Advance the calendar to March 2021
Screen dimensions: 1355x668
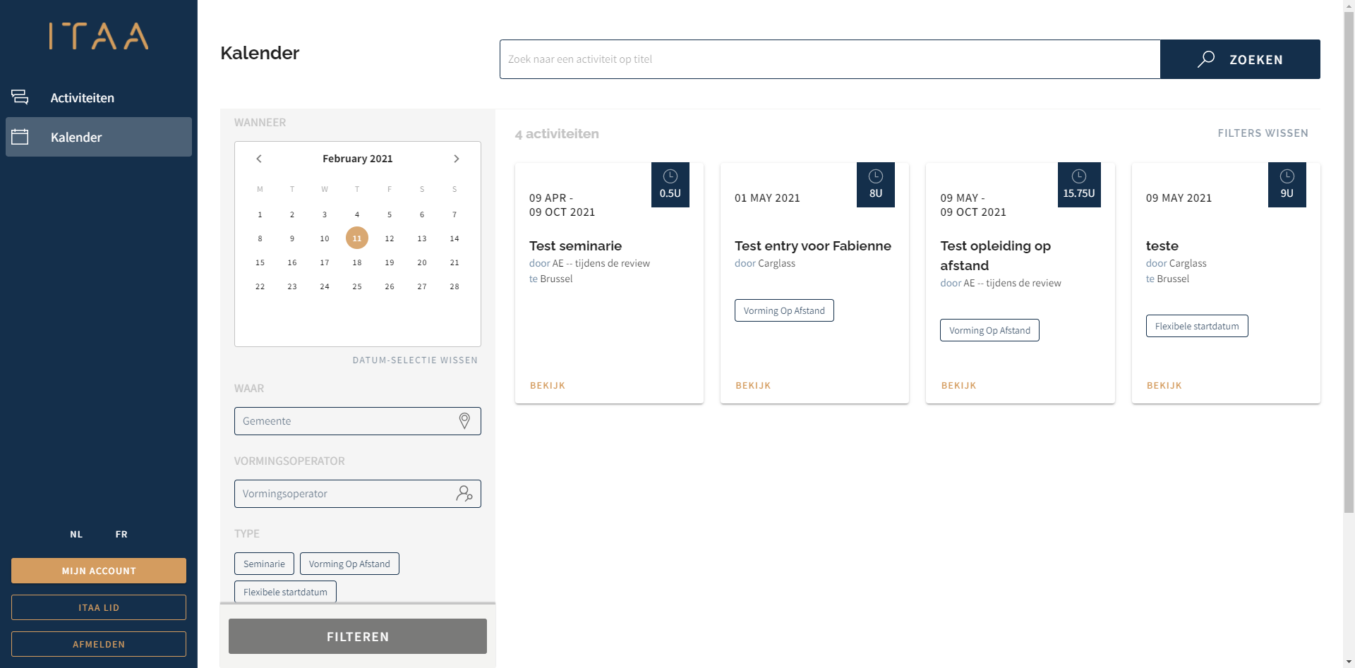click(456, 159)
